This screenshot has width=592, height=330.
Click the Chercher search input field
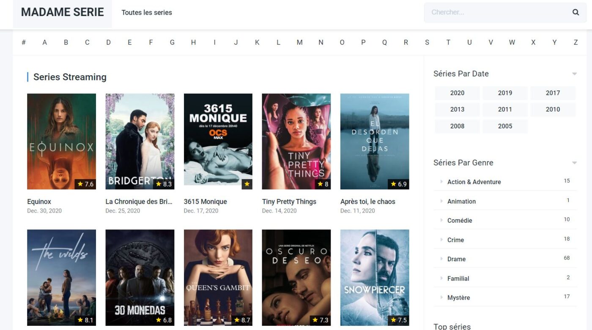point(497,12)
